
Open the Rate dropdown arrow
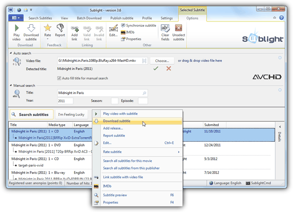(47, 39)
